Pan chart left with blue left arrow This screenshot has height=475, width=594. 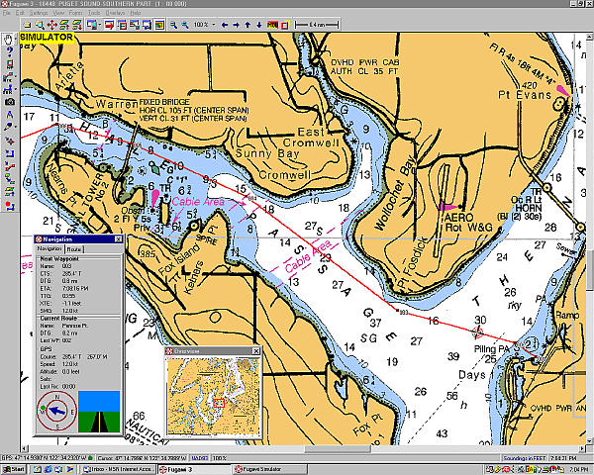coord(225,25)
